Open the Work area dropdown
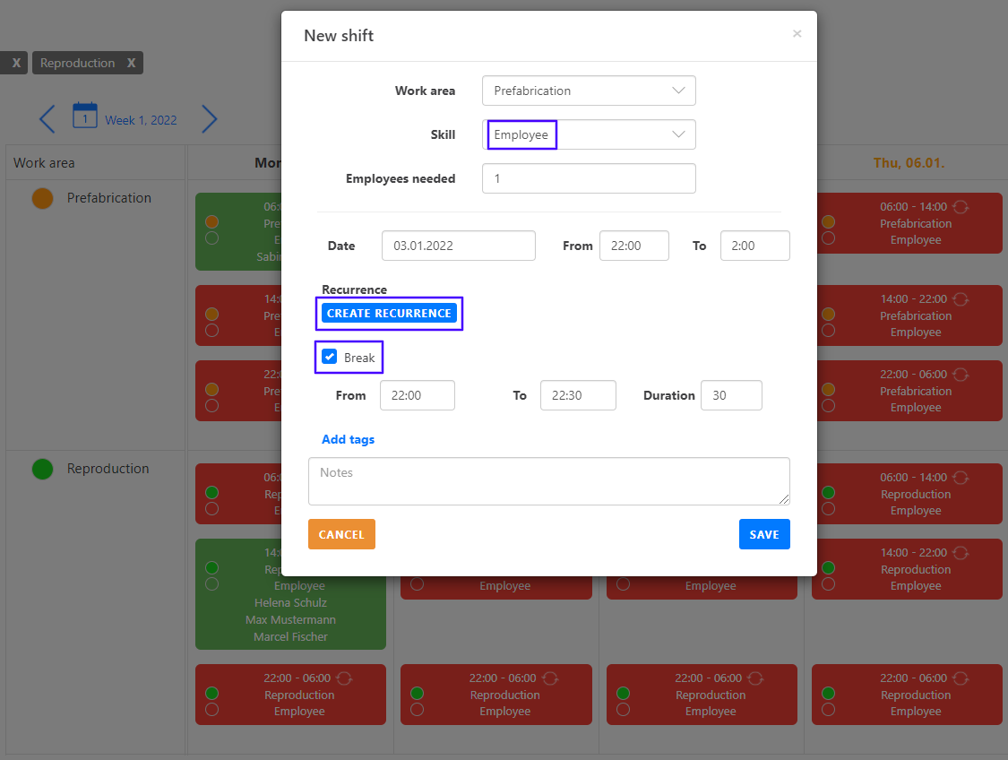1008x760 pixels. click(x=589, y=91)
